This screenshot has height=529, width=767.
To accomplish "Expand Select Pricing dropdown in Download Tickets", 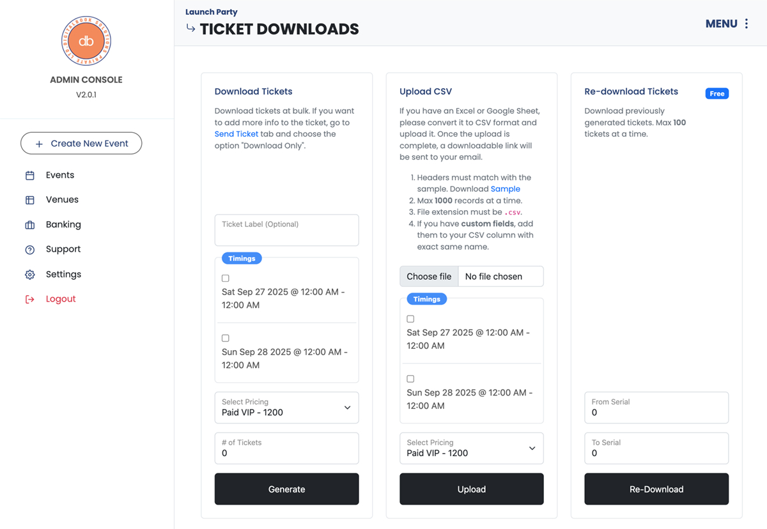I will (x=286, y=408).
